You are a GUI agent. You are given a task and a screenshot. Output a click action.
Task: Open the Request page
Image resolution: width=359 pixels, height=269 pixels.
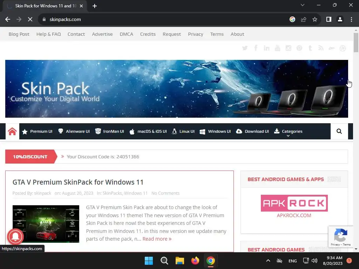click(172, 34)
